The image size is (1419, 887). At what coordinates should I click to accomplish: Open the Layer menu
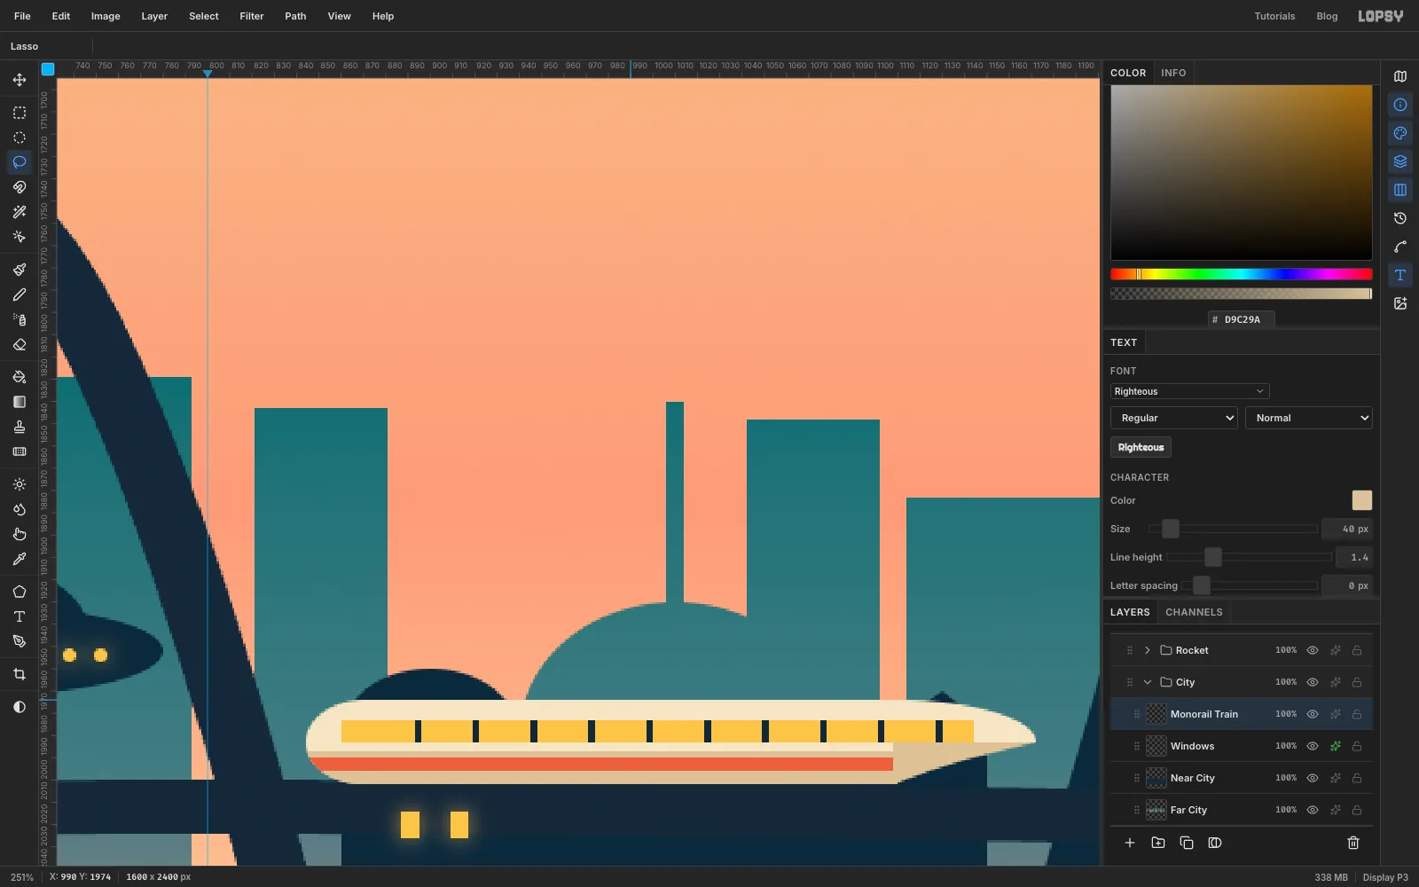(x=154, y=16)
